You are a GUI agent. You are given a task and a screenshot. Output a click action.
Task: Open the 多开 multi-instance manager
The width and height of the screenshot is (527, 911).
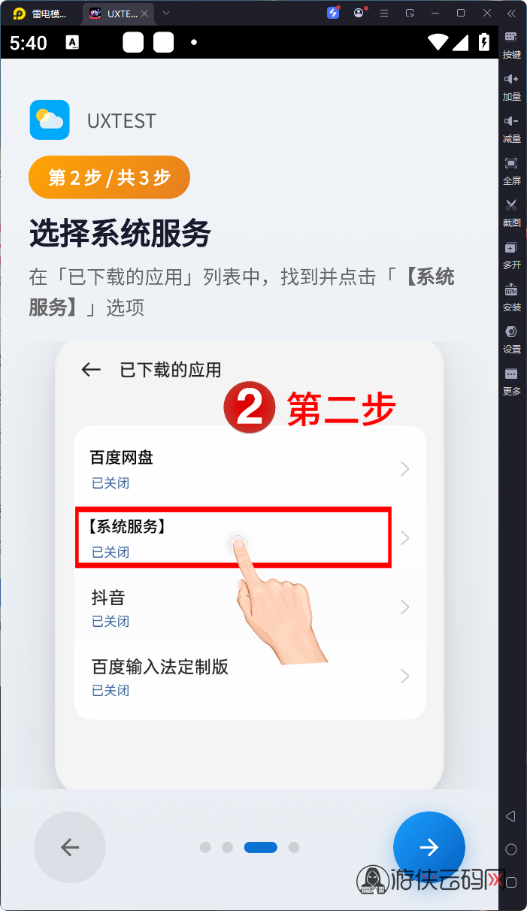[x=511, y=256]
